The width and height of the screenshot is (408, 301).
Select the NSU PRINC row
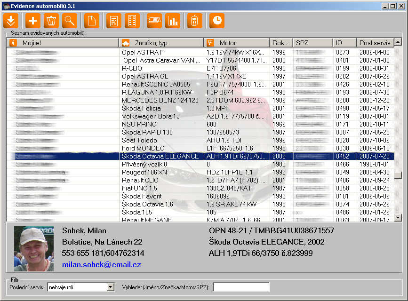pyautogui.click(x=200, y=124)
